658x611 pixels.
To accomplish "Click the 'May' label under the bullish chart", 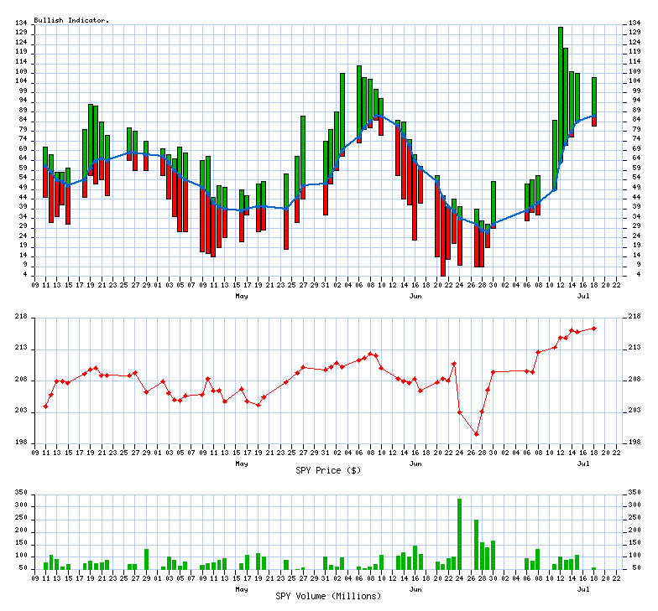I will tap(242, 297).
